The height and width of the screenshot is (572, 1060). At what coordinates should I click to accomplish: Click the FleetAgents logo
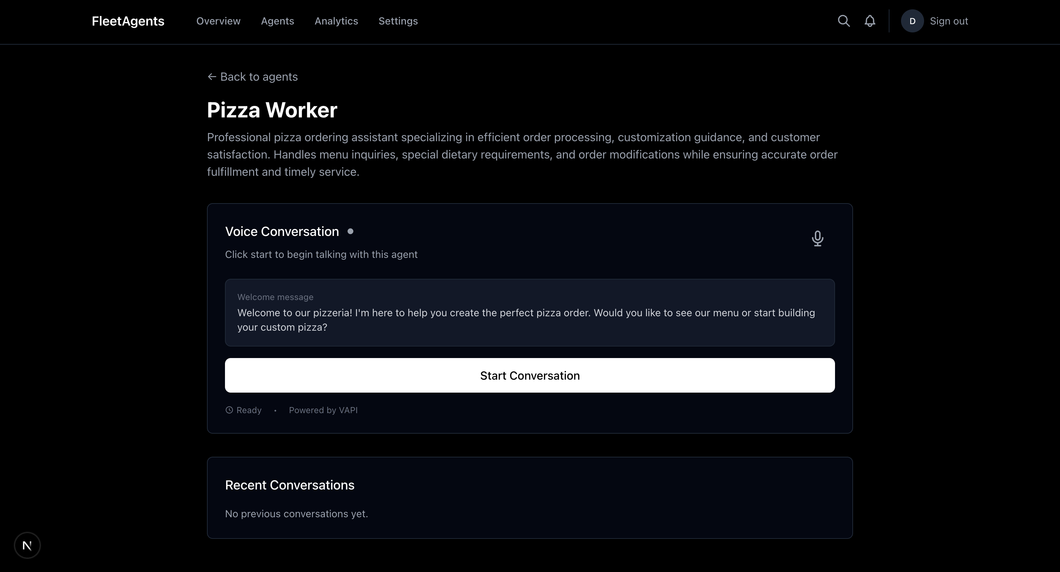pos(128,21)
